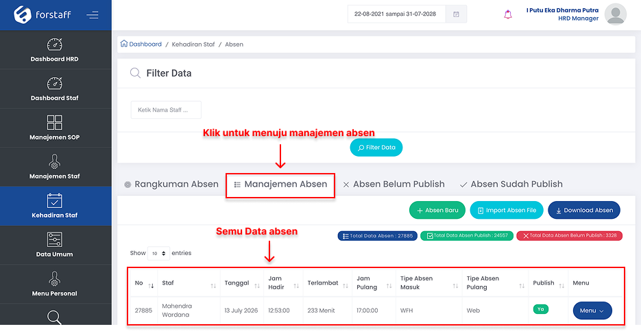Click the Absen Baru button
The image size is (641, 331).
pyautogui.click(x=437, y=211)
